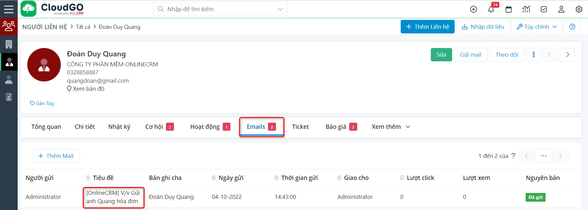Open the search box dropdown arrow

click(280, 9)
